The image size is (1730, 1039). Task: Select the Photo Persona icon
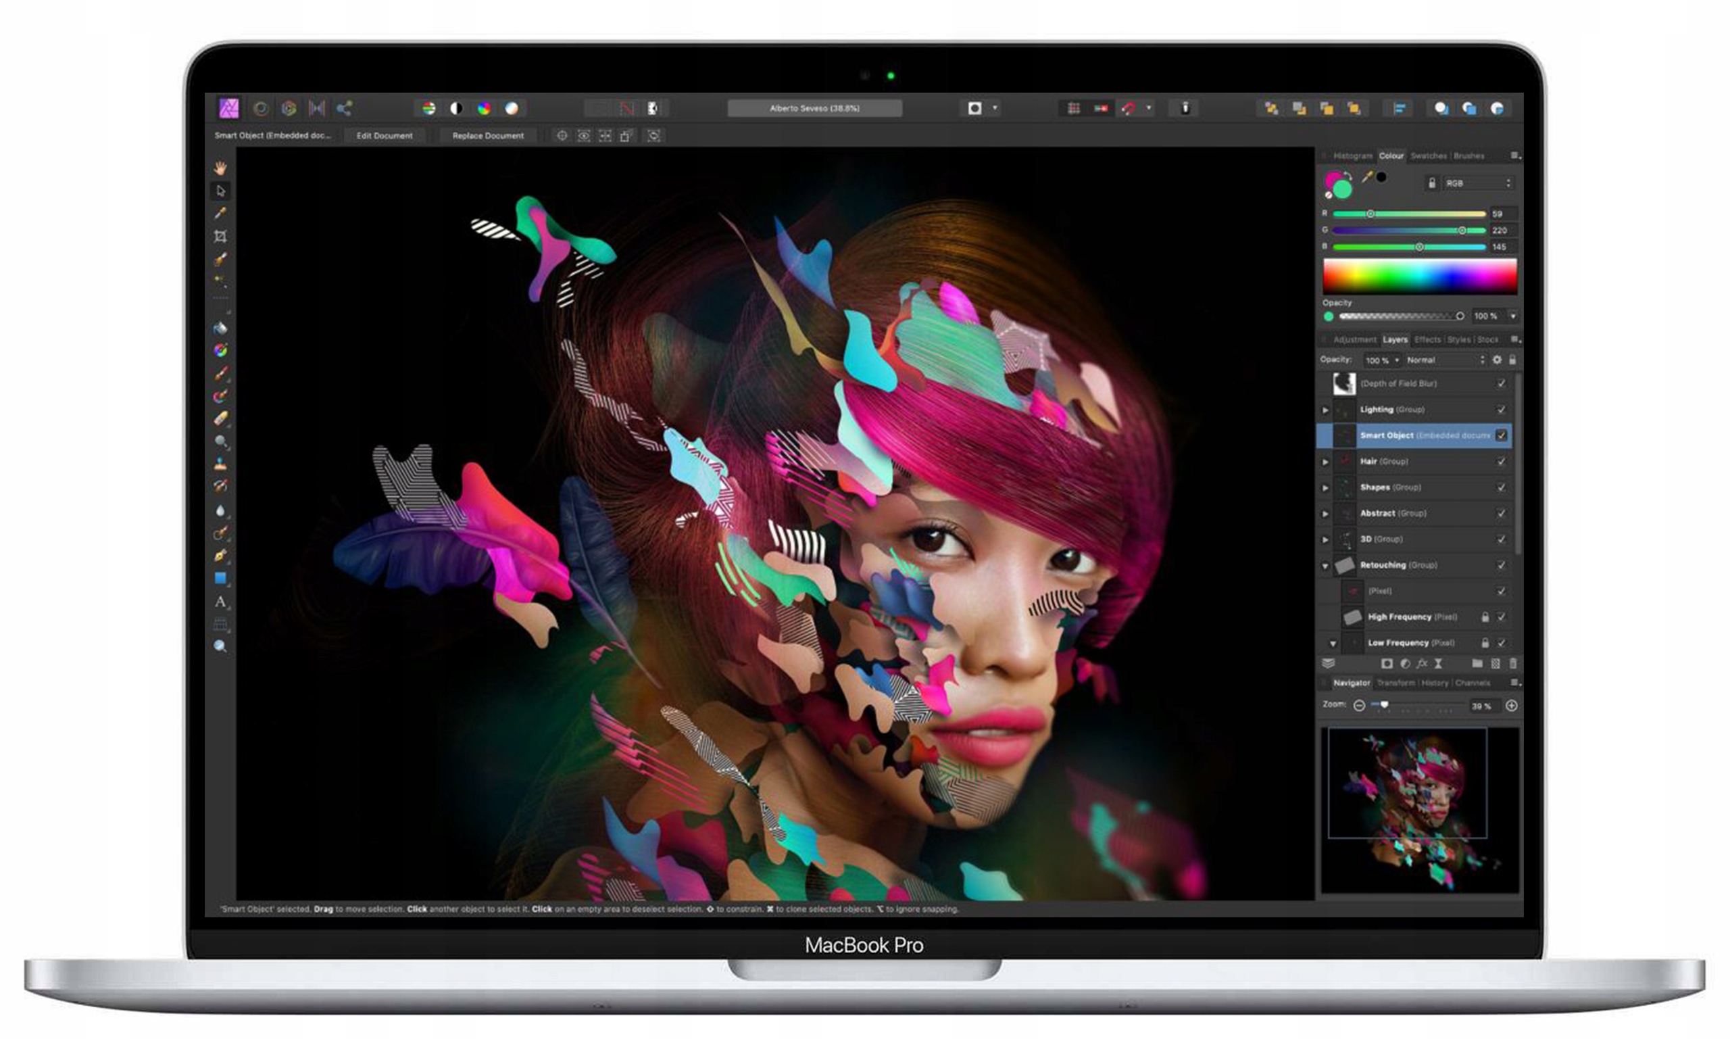[229, 108]
